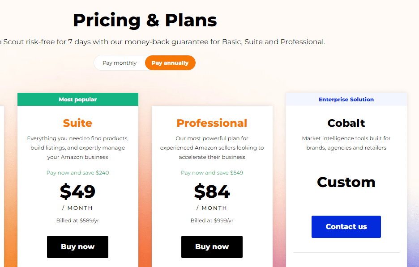Click Pay now and save $549 text
Viewport: 419px width, 267px height.
pos(212,173)
